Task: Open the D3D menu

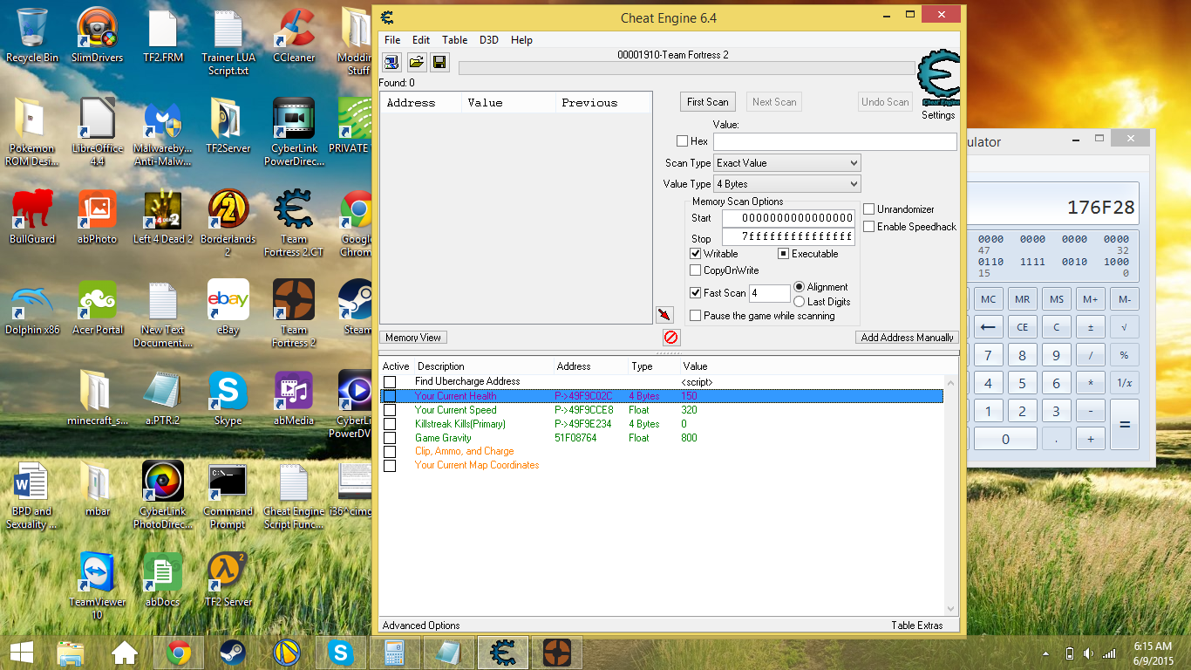Action: point(489,40)
